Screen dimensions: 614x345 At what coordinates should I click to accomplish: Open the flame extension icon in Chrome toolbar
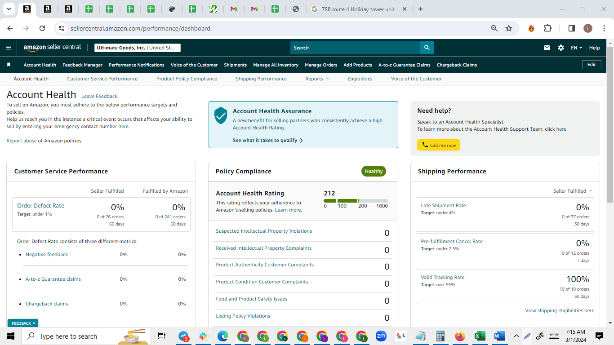[x=531, y=28]
